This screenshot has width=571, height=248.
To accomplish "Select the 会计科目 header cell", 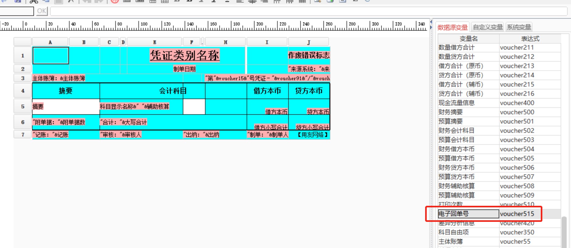I will pyautogui.click(x=173, y=91).
